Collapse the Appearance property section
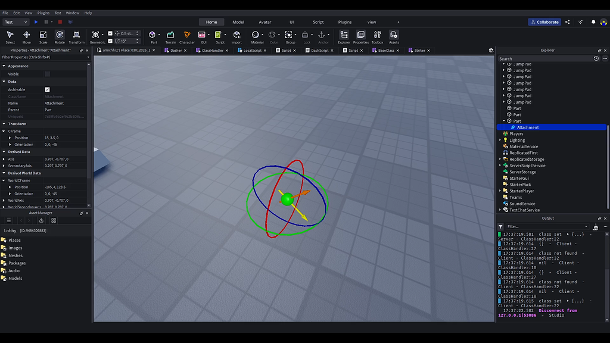This screenshot has height=343, width=610. tap(4, 66)
